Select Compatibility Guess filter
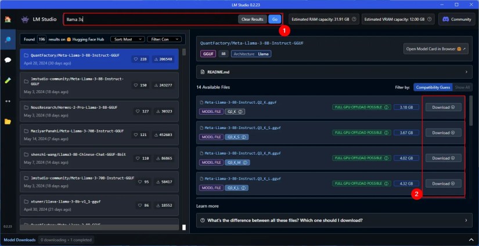The image size is (479, 246). coord(433,87)
